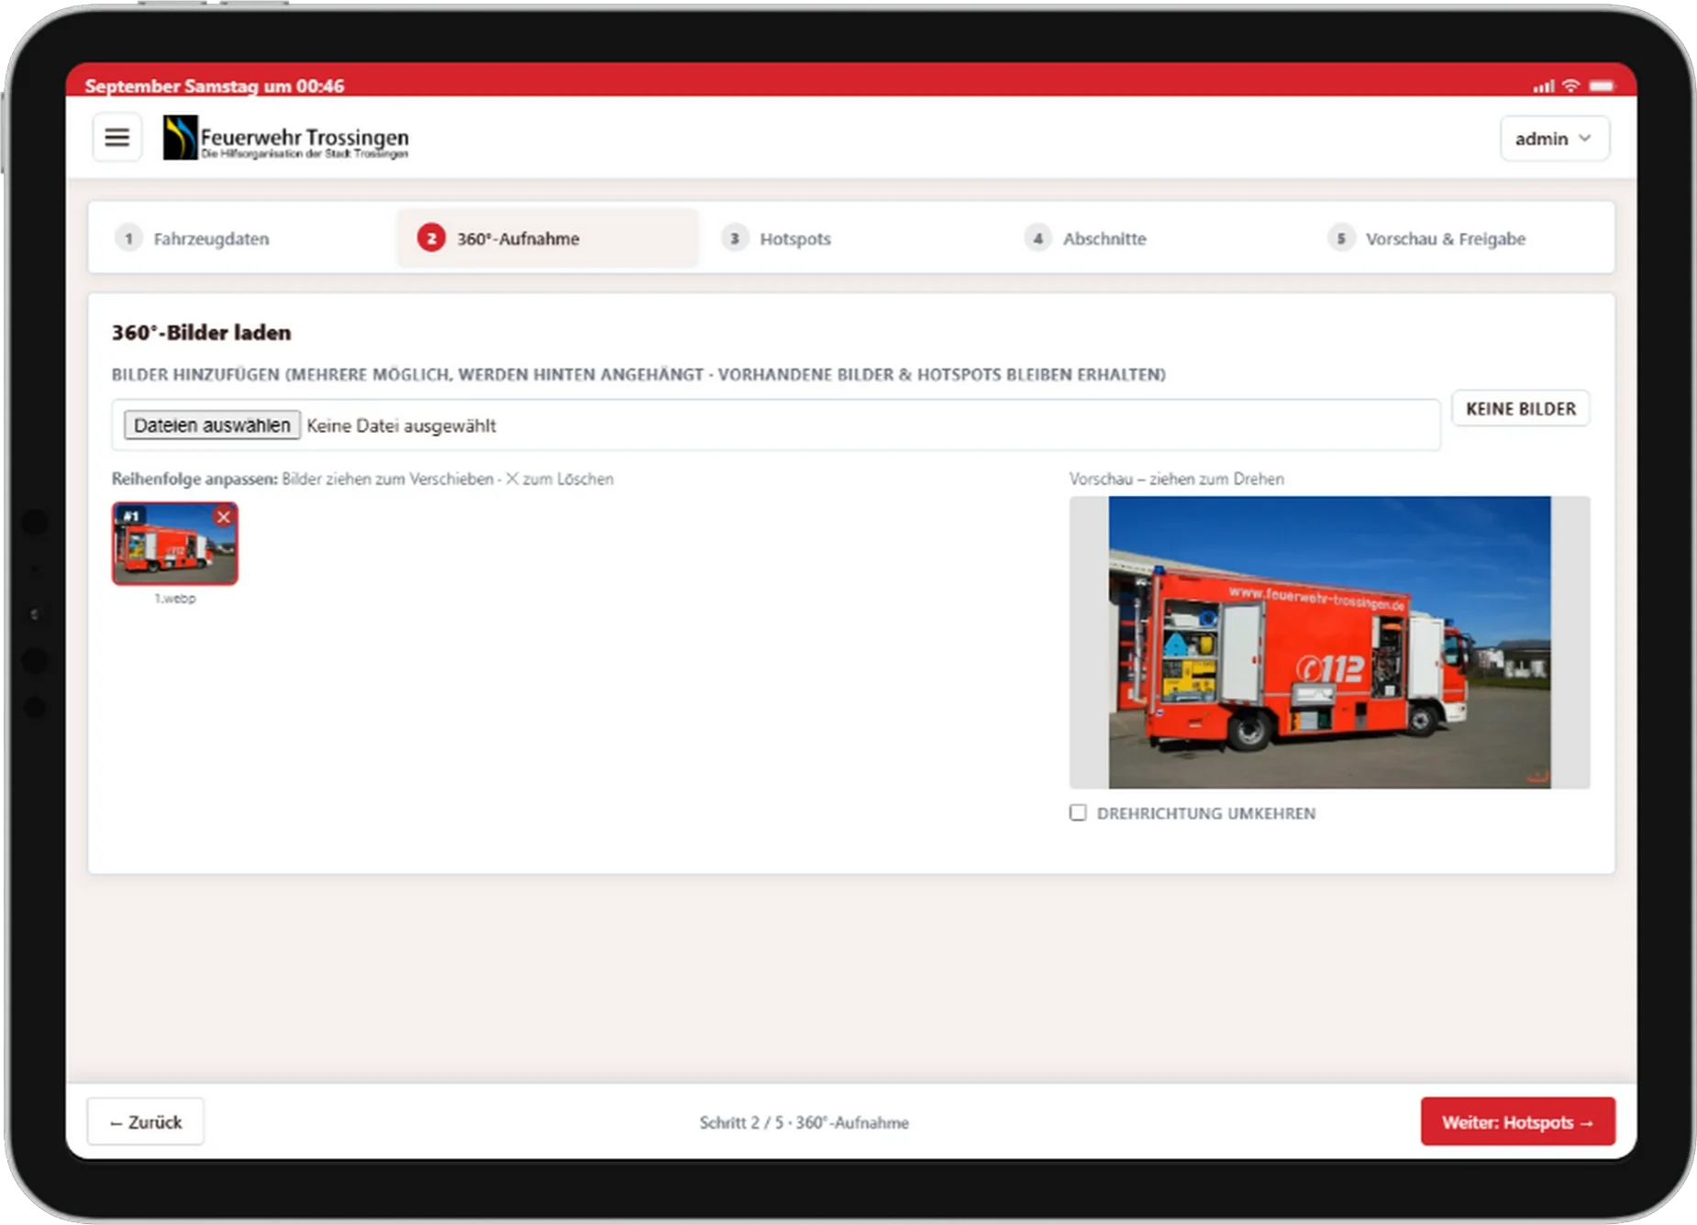Delete thumbnail 1.webp with red X
Viewport: 1697px width, 1225px height.
(223, 517)
